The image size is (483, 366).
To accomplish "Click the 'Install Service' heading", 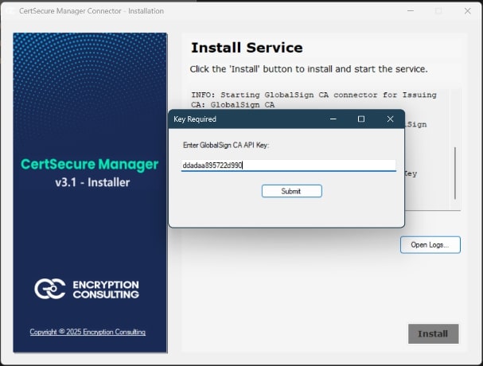I will pyautogui.click(x=247, y=48).
